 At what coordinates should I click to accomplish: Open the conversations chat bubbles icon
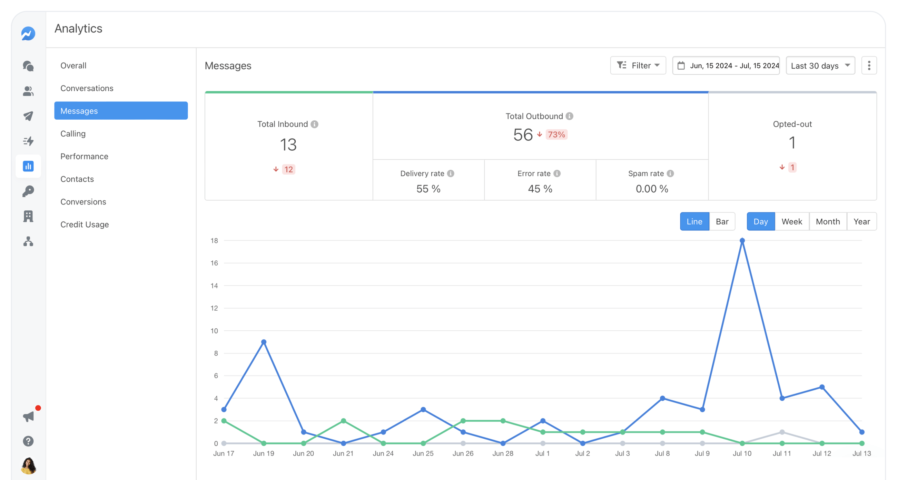[x=28, y=66]
